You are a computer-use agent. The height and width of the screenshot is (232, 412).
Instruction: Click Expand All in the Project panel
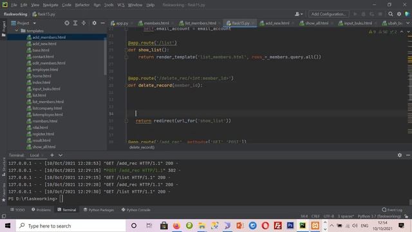(x=75, y=23)
